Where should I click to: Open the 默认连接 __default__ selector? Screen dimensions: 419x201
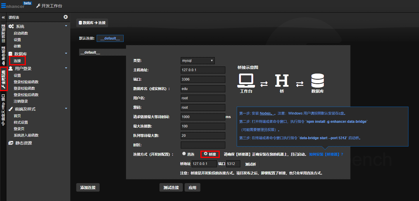point(110,38)
